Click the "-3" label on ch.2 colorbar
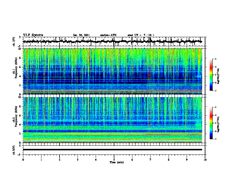Screen dimensions: 231x179 (x=215, y=107)
